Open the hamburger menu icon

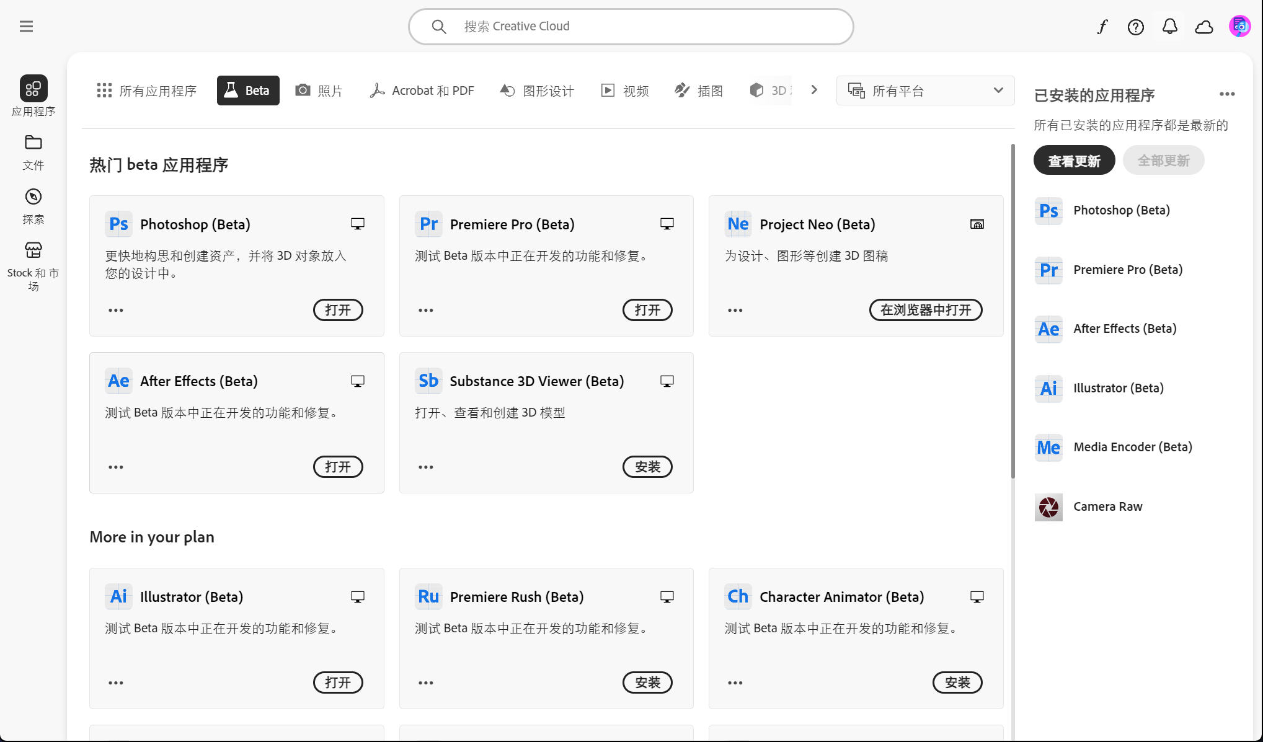[x=26, y=26]
